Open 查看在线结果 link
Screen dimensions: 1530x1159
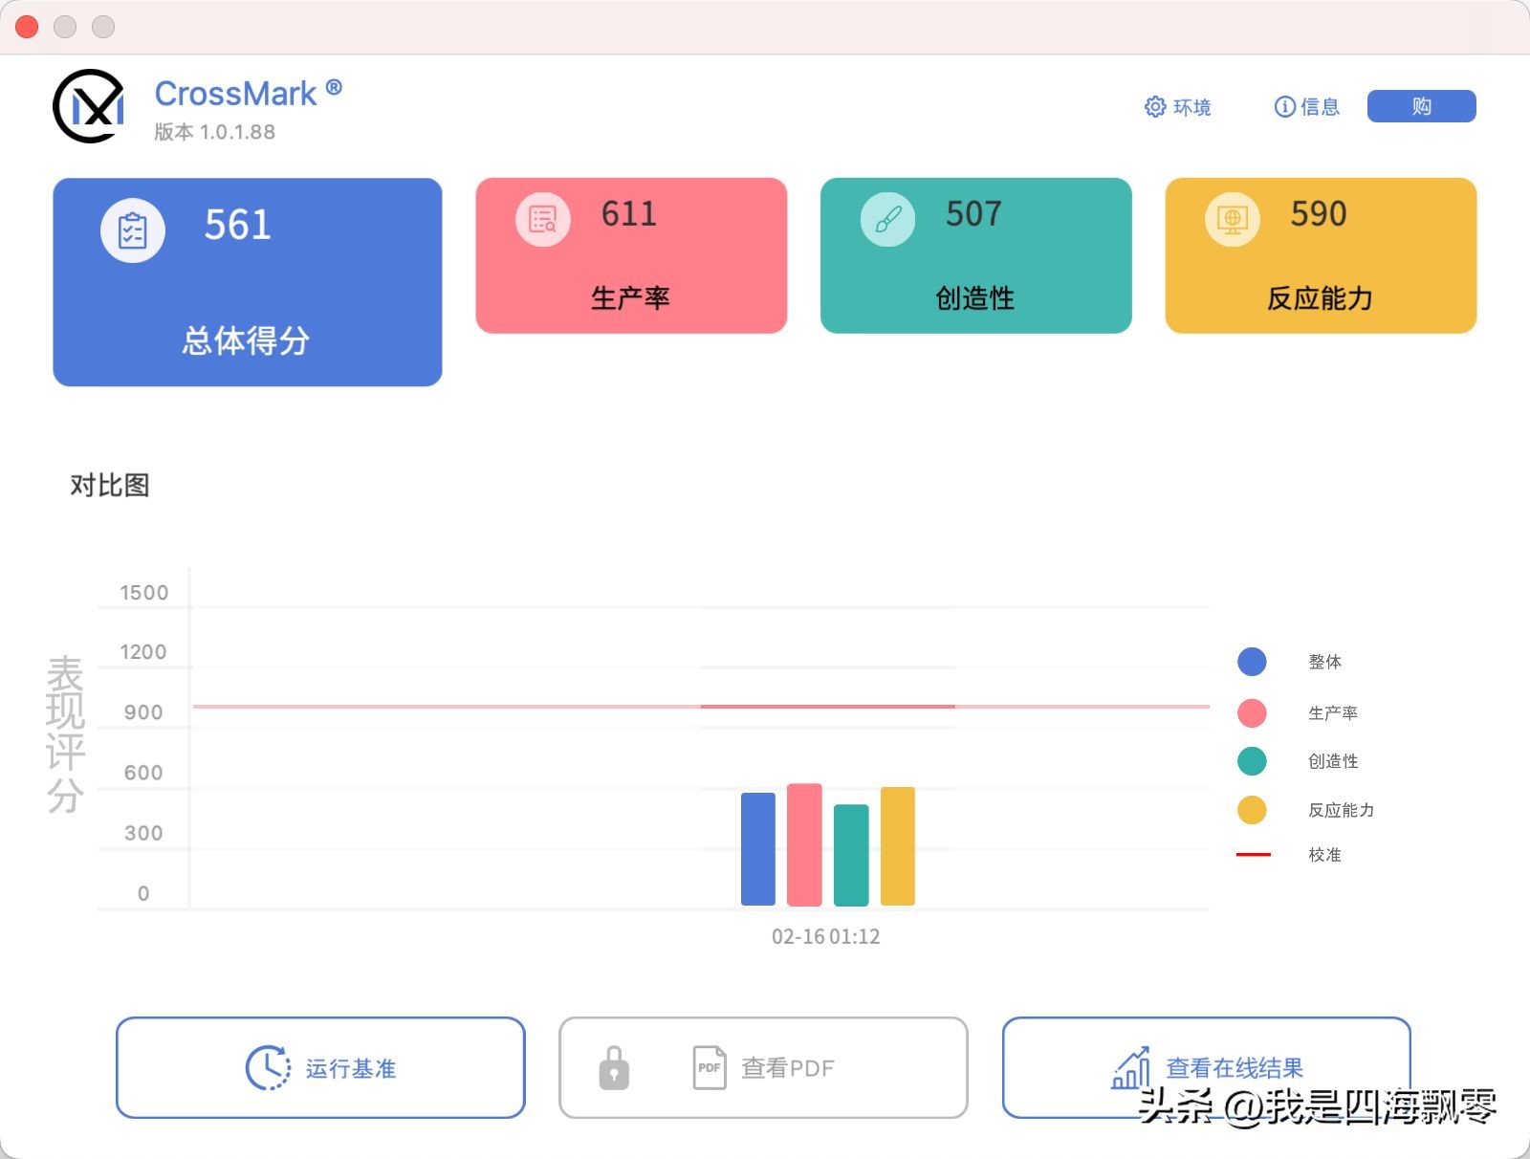point(1234,1067)
